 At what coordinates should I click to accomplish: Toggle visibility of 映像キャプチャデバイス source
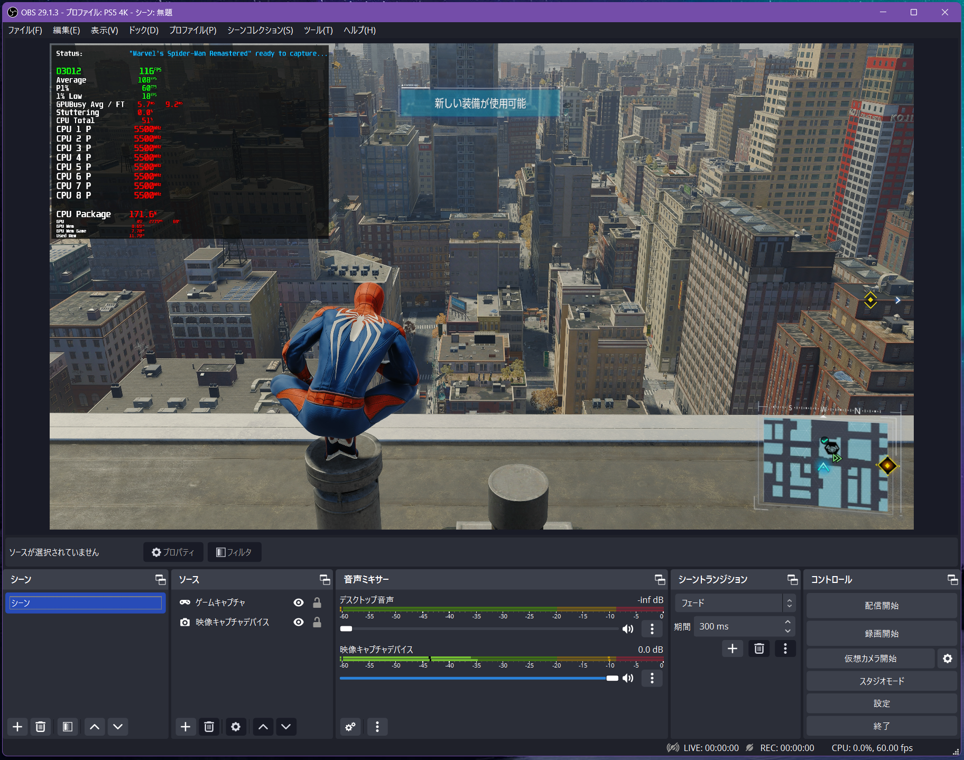point(299,622)
